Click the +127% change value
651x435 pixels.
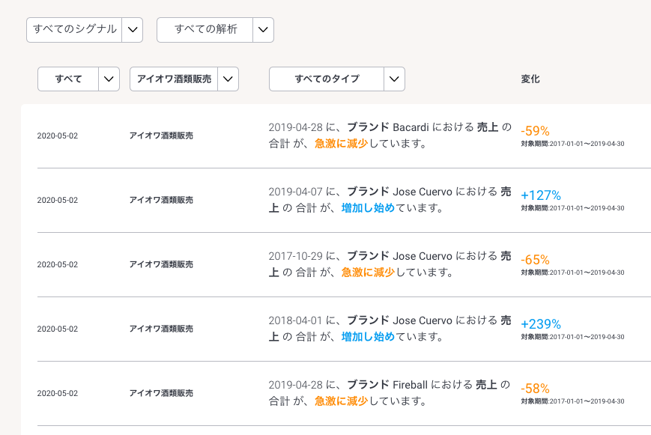click(541, 195)
